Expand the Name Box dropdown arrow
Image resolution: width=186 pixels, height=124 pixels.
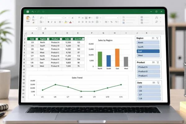36,29
